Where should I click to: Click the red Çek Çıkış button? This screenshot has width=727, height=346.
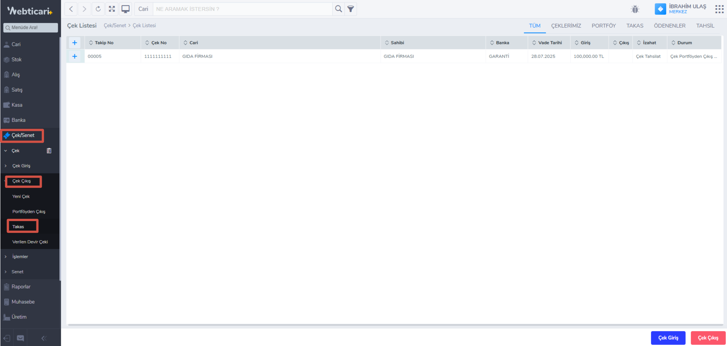708,338
